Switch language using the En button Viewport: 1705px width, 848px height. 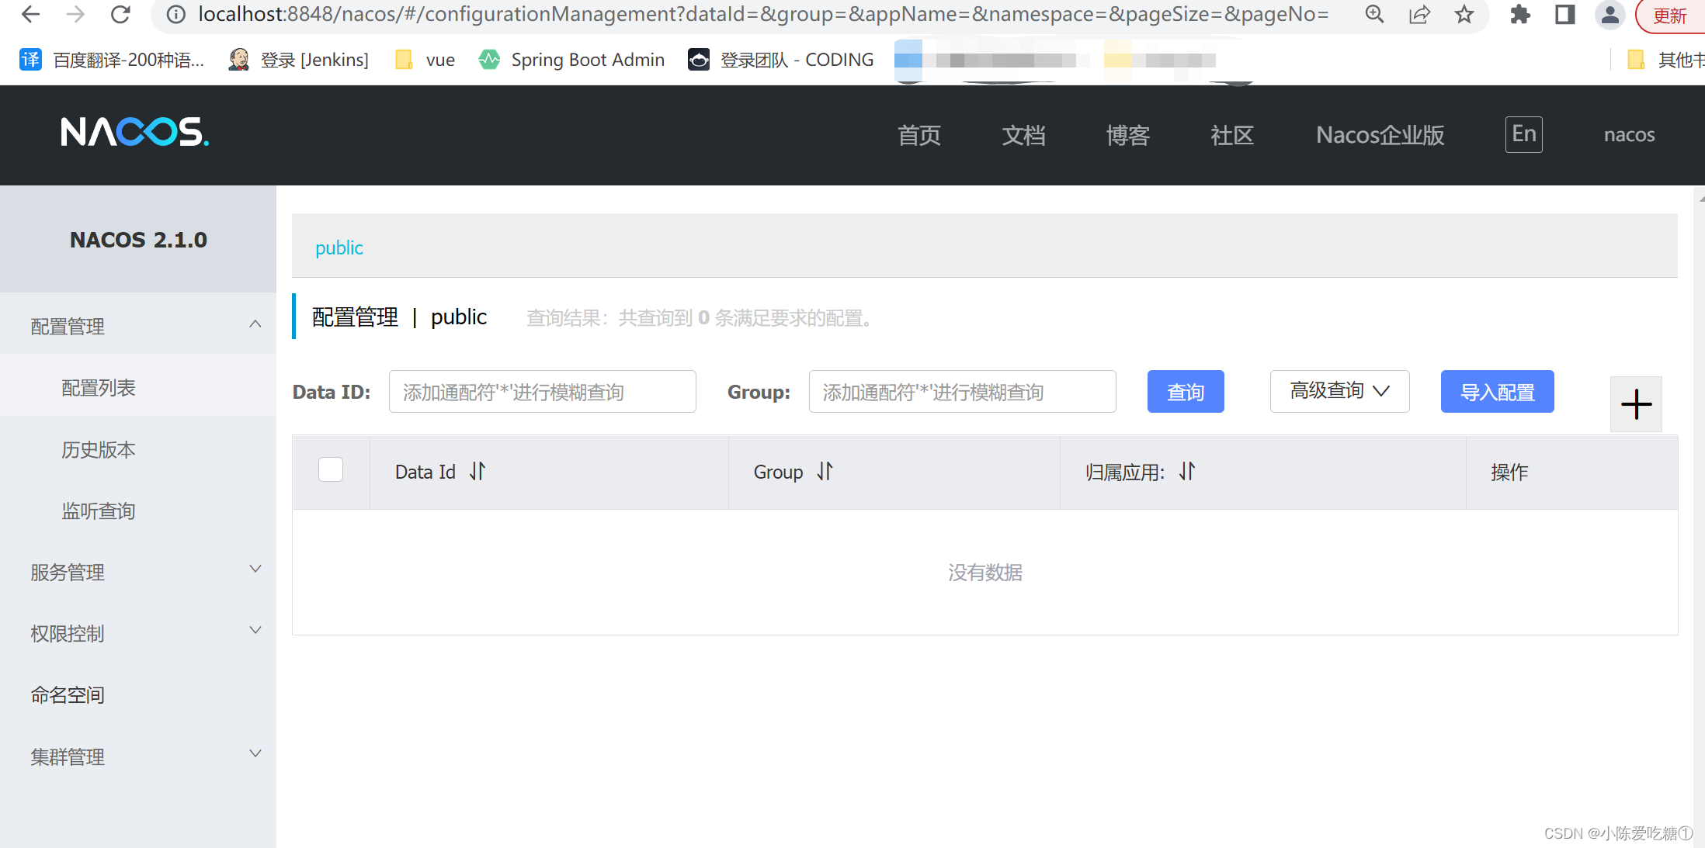[x=1523, y=133]
